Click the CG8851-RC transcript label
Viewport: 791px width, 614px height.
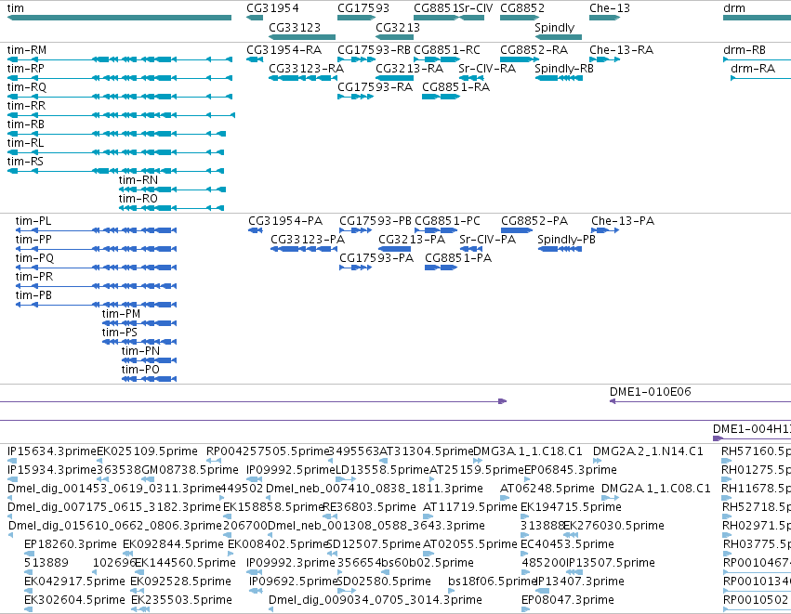[447, 50]
